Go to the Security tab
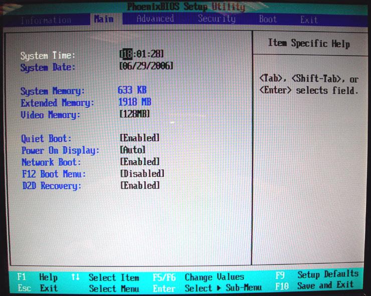This screenshot has height=296, width=371. (217, 19)
